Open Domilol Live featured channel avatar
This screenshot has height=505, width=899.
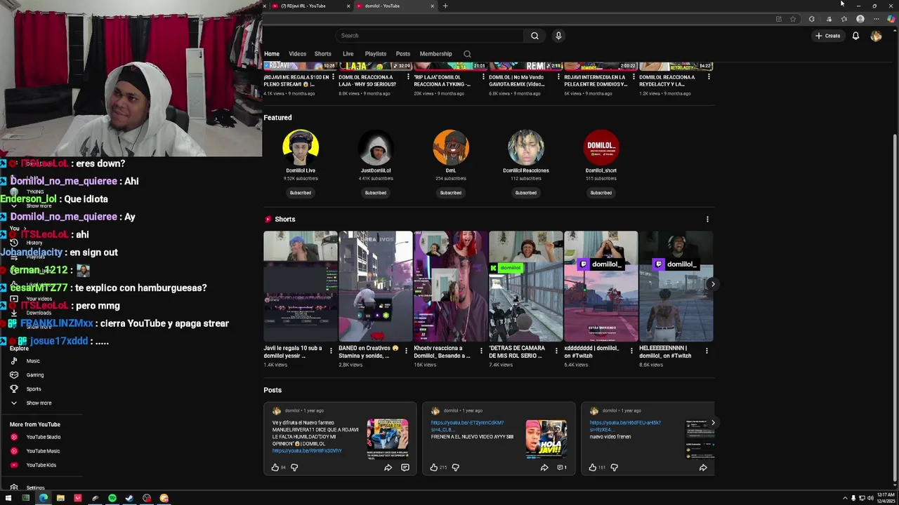click(301, 147)
